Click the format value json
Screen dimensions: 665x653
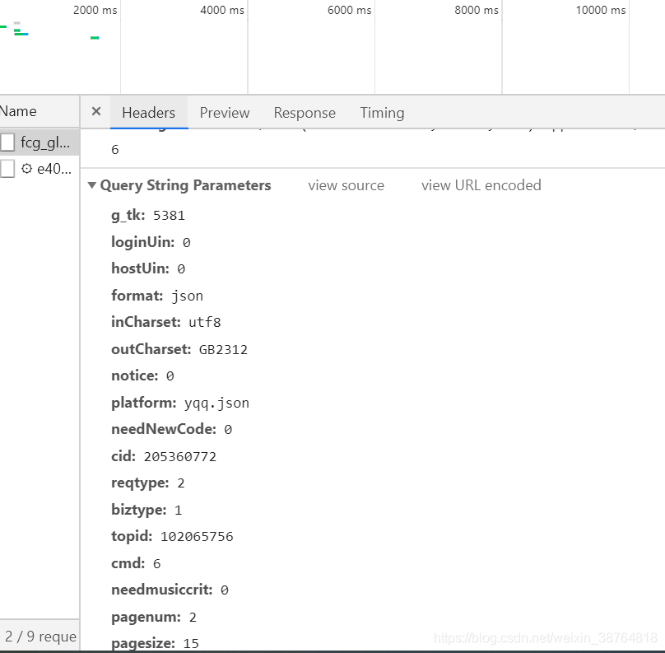point(187,296)
